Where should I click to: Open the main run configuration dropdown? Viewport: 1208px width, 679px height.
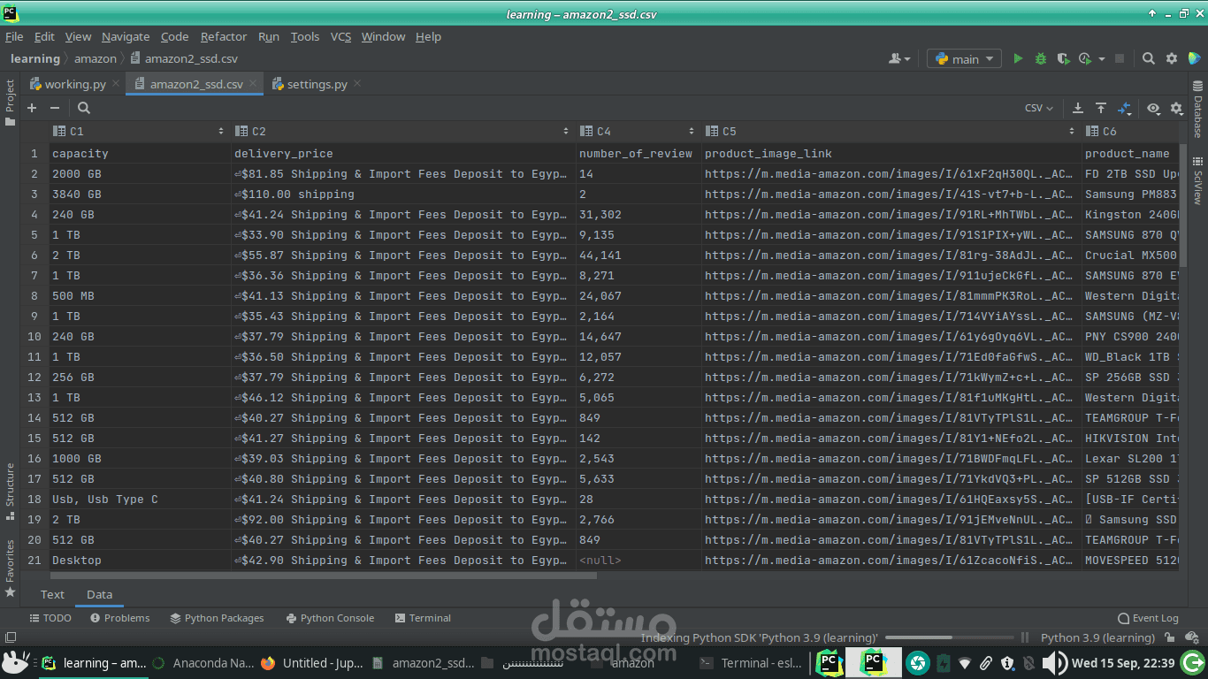click(964, 59)
